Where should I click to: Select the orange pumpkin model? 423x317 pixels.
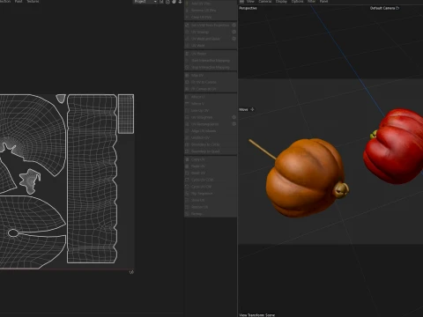pyautogui.click(x=306, y=178)
